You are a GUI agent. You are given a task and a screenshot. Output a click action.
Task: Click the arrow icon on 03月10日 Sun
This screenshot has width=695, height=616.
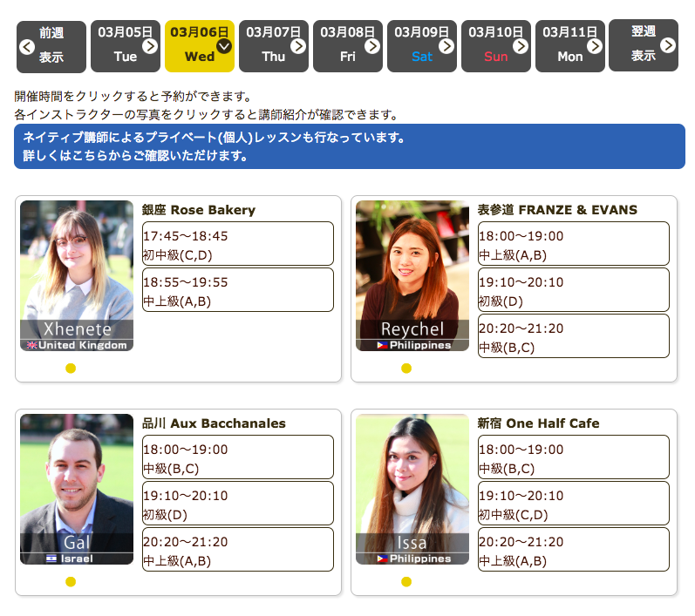pos(521,46)
